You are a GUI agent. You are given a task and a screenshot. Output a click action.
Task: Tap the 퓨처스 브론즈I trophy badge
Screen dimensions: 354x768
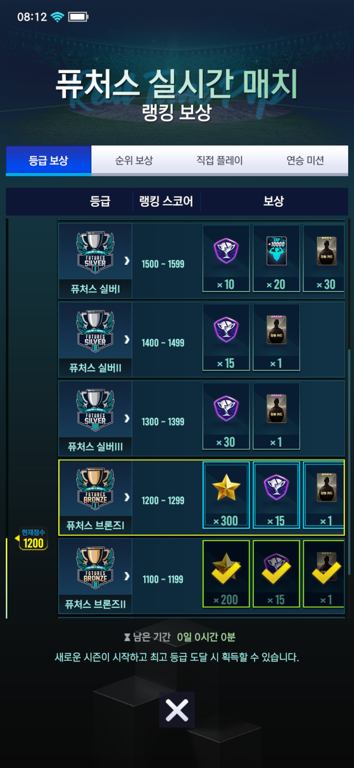point(95,488)
